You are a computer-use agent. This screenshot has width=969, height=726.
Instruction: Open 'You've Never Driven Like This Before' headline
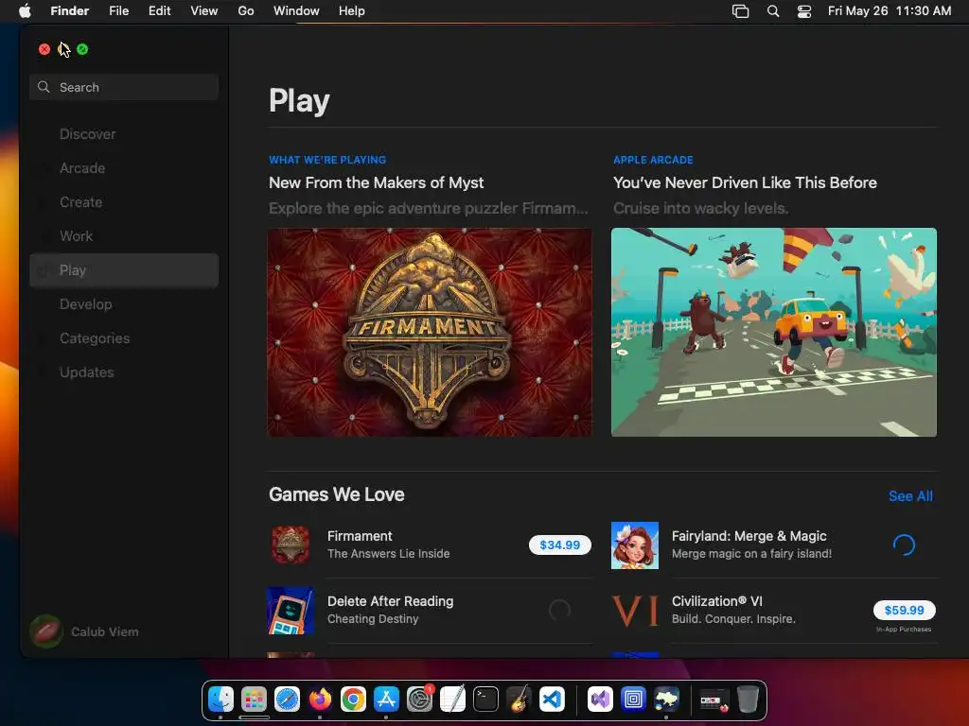pos(745,182)
